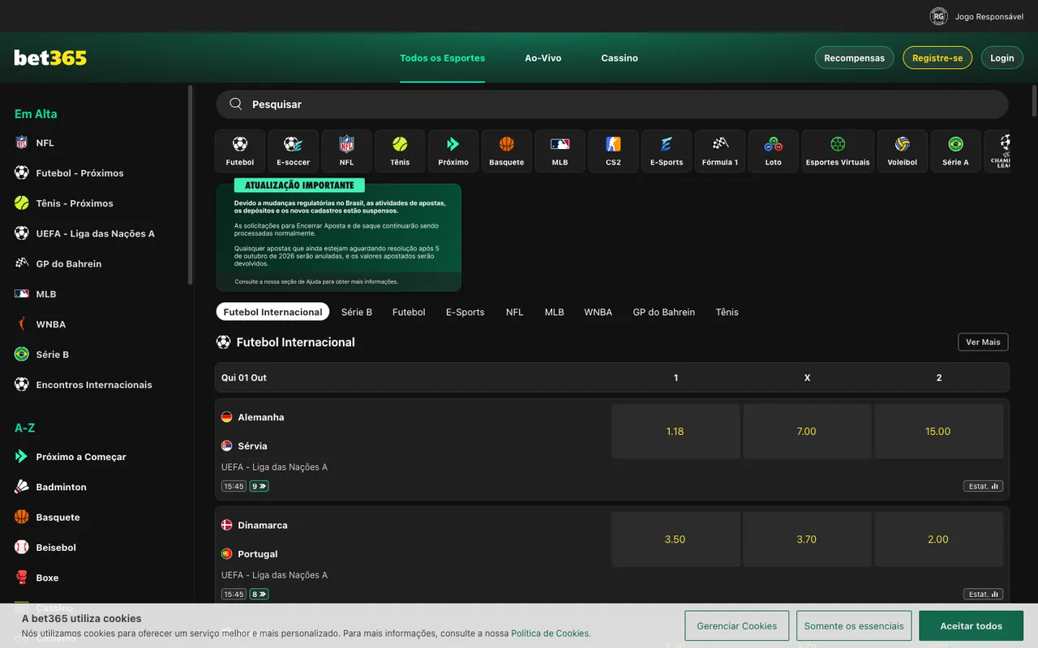The image size is (1038, 648).
Task: Select the NFL tile in sports carousel
Action: pos(347,151)
